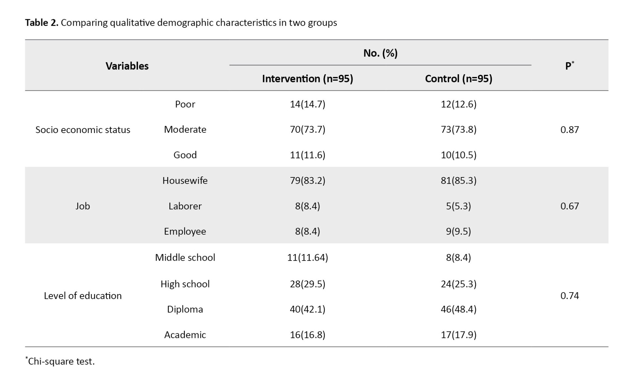Select the Poor category cell
The width and height of the screenshot is (630, 384).
(x=185, y=104)
